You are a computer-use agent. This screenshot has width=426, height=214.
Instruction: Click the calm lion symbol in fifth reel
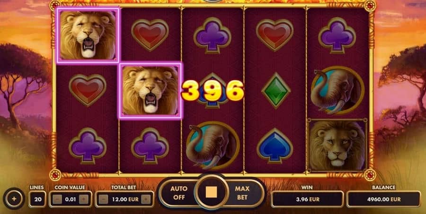(337, 145)
